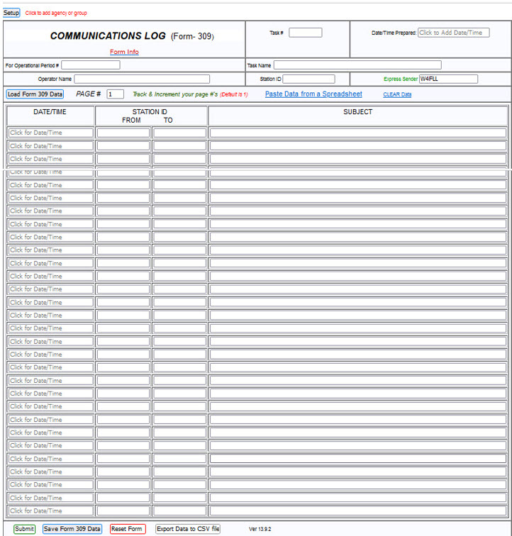Click Save Form 309 Data button
This screenshot has width=512, height=536.
coord(72,529)
